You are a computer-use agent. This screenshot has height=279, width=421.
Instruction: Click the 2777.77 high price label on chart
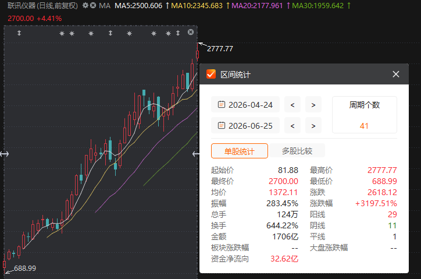click(220, 49)
